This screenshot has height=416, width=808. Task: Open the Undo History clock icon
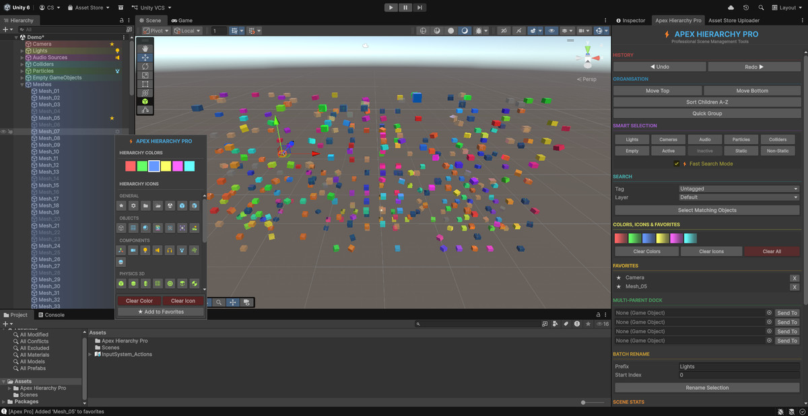tap(746, 7)
